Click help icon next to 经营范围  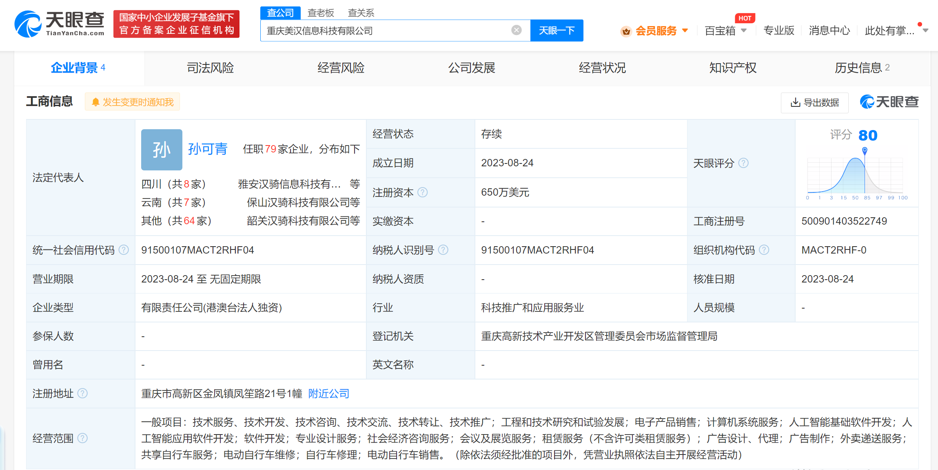point(82,438)
